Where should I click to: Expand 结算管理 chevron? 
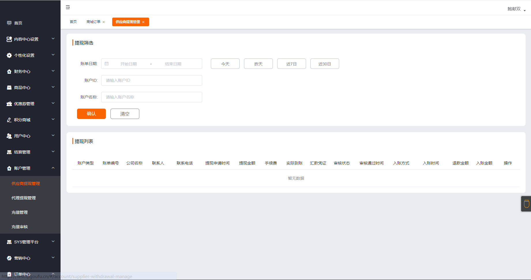tap(53, 152)
